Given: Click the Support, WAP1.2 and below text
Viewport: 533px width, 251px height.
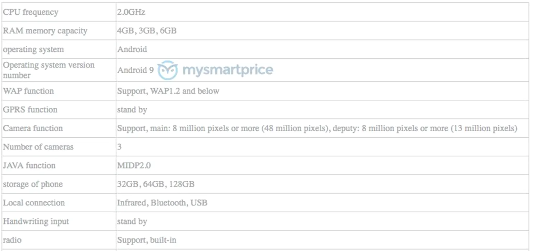Looking at the screenshot, I should pos(168,91).
